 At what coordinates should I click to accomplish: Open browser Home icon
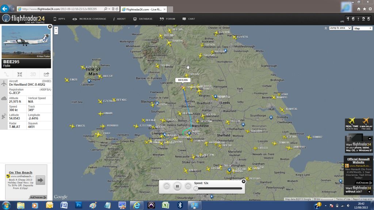click(x=359, y=9)
